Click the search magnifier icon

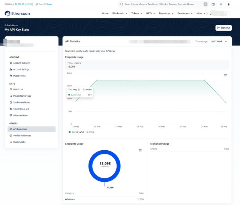click(121, 4)
